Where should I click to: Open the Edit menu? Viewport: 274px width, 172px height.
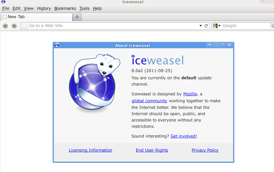(16, 8)
